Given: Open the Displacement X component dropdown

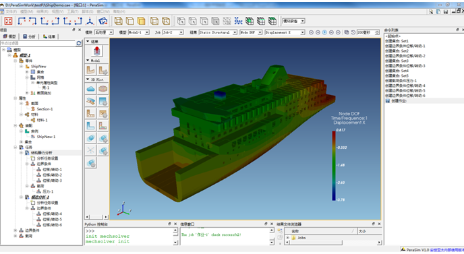Looking at the screenshot, I should coord(302,32).
